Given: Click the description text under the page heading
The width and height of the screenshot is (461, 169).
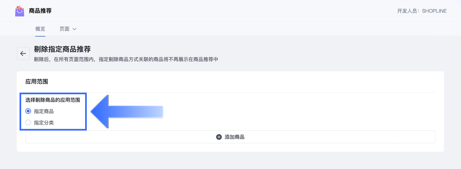Looking at the screenshot, I should pyautogui.click(x=126, y=59).
